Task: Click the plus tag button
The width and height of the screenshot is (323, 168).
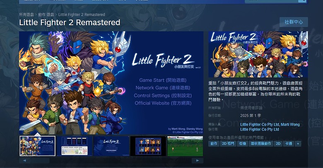Action: tap(298, 144)
